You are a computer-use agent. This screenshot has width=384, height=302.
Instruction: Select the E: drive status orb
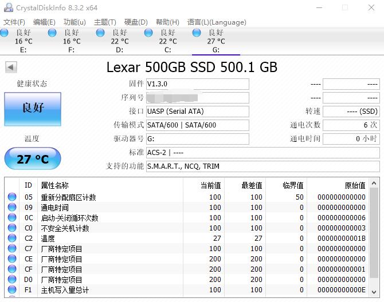point(5,33)
